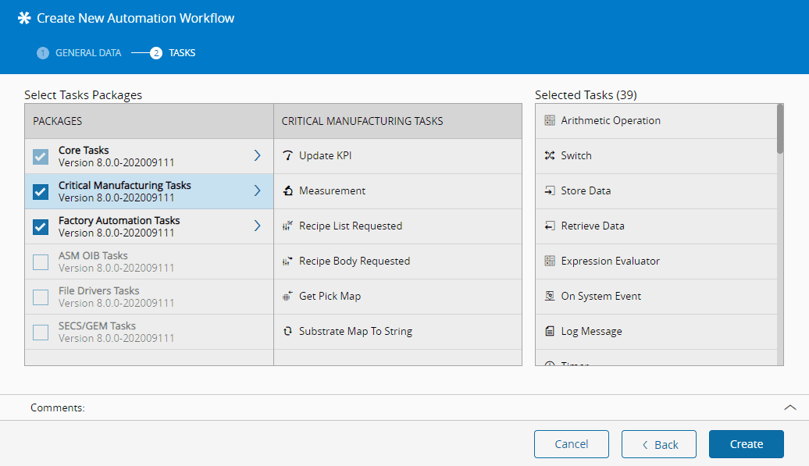Select the Log Message task icon
Image resolution: width=809 pixels, height=466 pixels.
tap(551, 331)
